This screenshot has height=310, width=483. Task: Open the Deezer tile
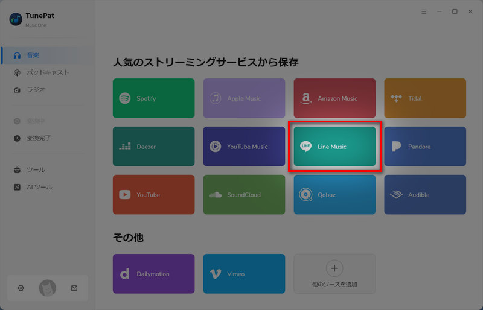[x=154, y=146]
